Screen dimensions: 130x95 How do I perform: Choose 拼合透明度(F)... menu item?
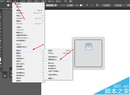point(29,41)
